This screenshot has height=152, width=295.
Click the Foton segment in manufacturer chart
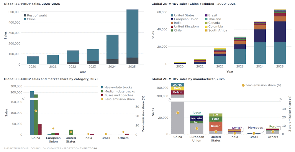(x=178, y=92)
